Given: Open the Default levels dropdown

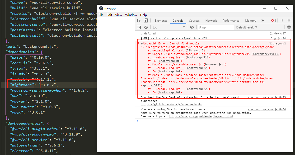Looking at the screenshot, I should coord(247,27).
